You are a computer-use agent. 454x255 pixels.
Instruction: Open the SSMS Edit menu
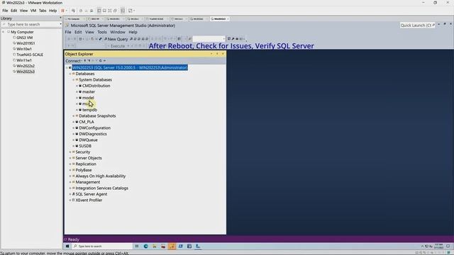pos(78,32)
